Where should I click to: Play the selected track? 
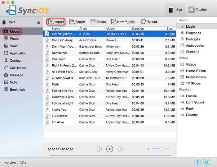110,149
